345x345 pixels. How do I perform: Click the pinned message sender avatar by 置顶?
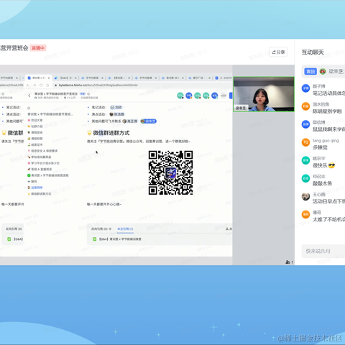point(323,71)
